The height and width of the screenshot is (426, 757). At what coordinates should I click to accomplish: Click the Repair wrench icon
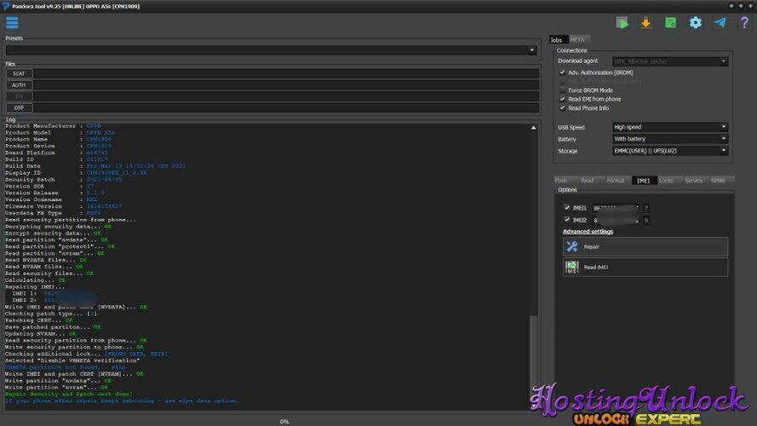point(572,246)
